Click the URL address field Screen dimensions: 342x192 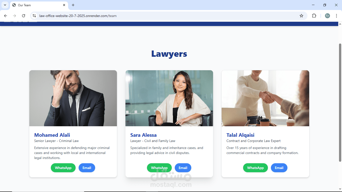(168, 16)
